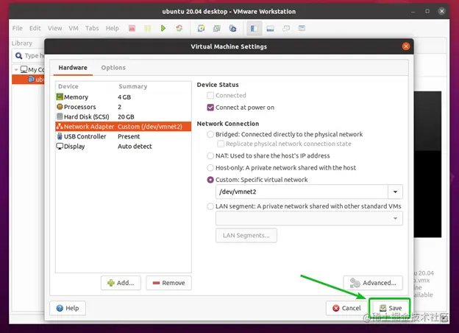Open the File menu
Screen dimensions: 459x333
(x=17, y=28)
